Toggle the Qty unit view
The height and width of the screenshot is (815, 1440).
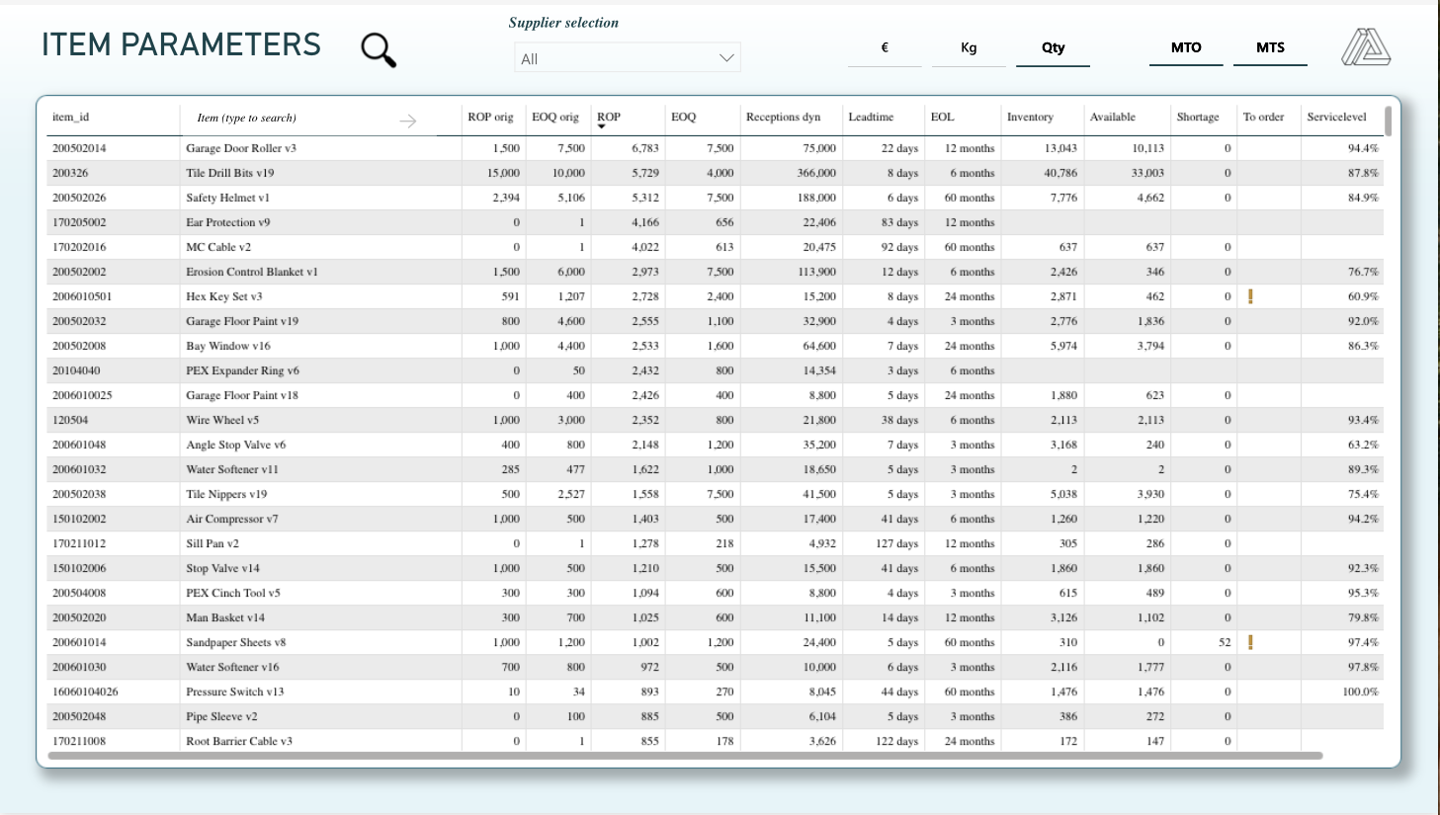[x=1053, y=46]
